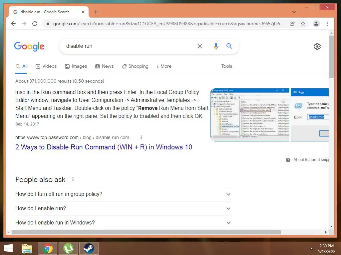Clear the search box with X
Viewport: 341px width, 255px height.
[200, 46]
